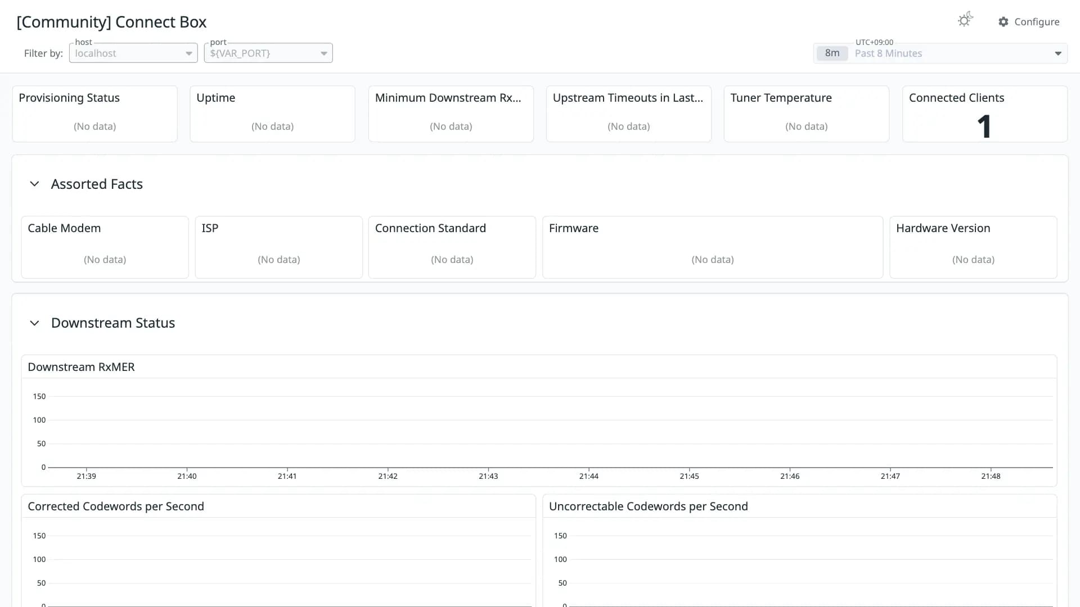Click the Corrected Codewords per Second title
Screen dimensions: 1080x607
116,506
